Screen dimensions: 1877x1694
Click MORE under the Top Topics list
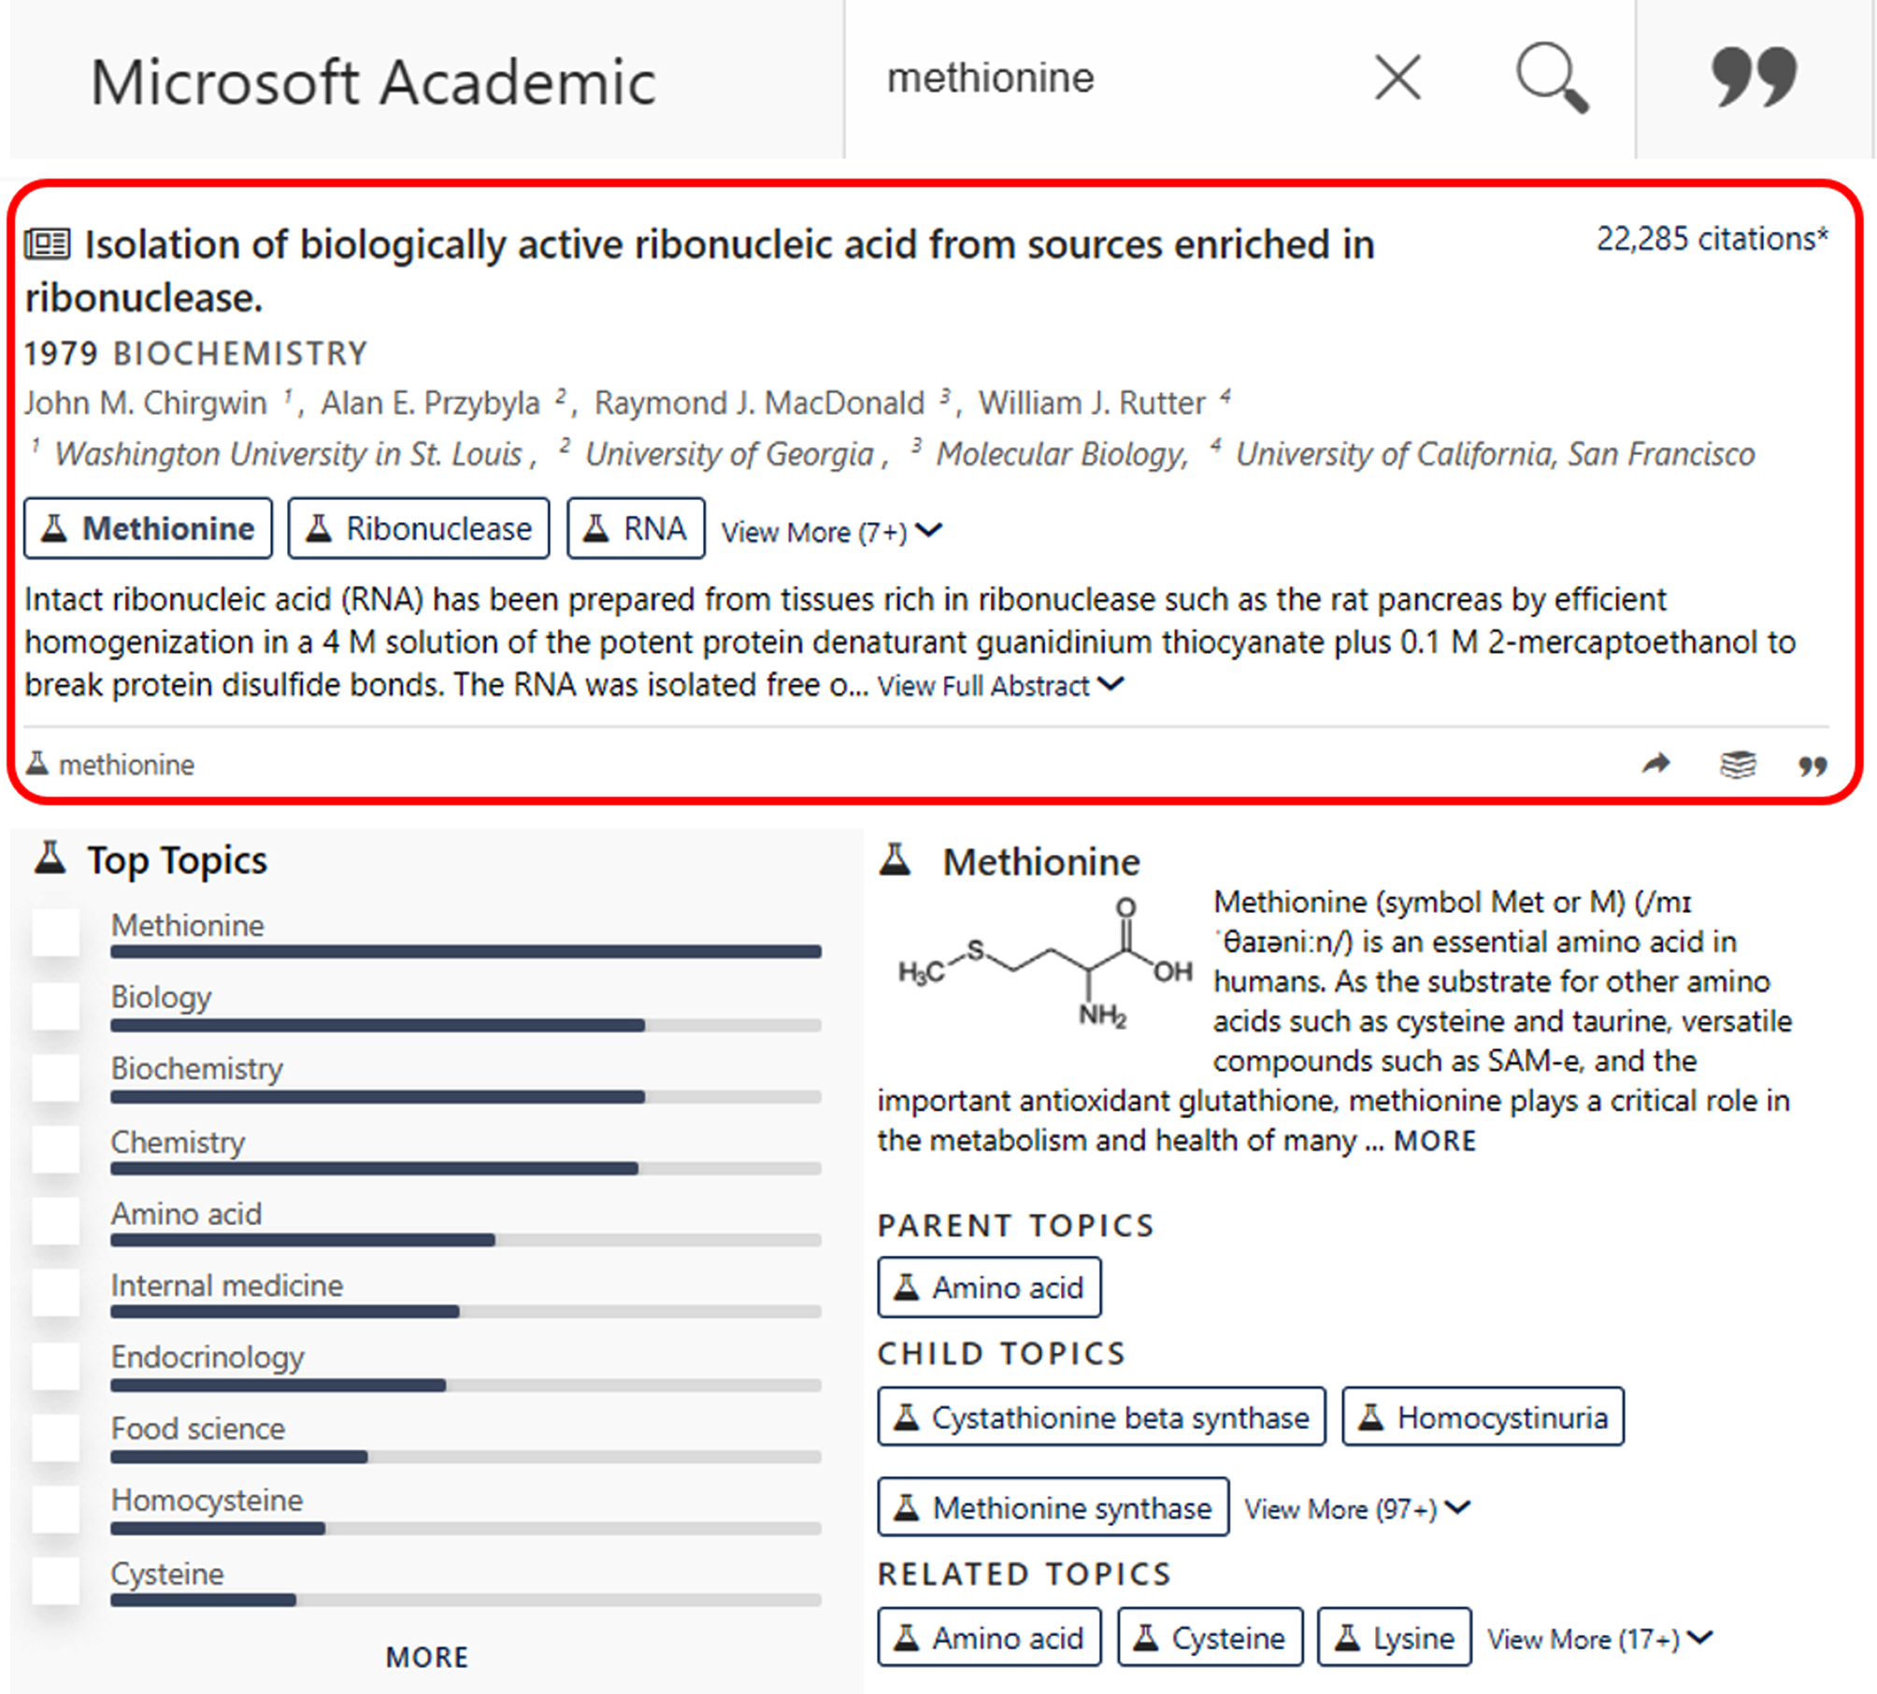click(427, 1657)
